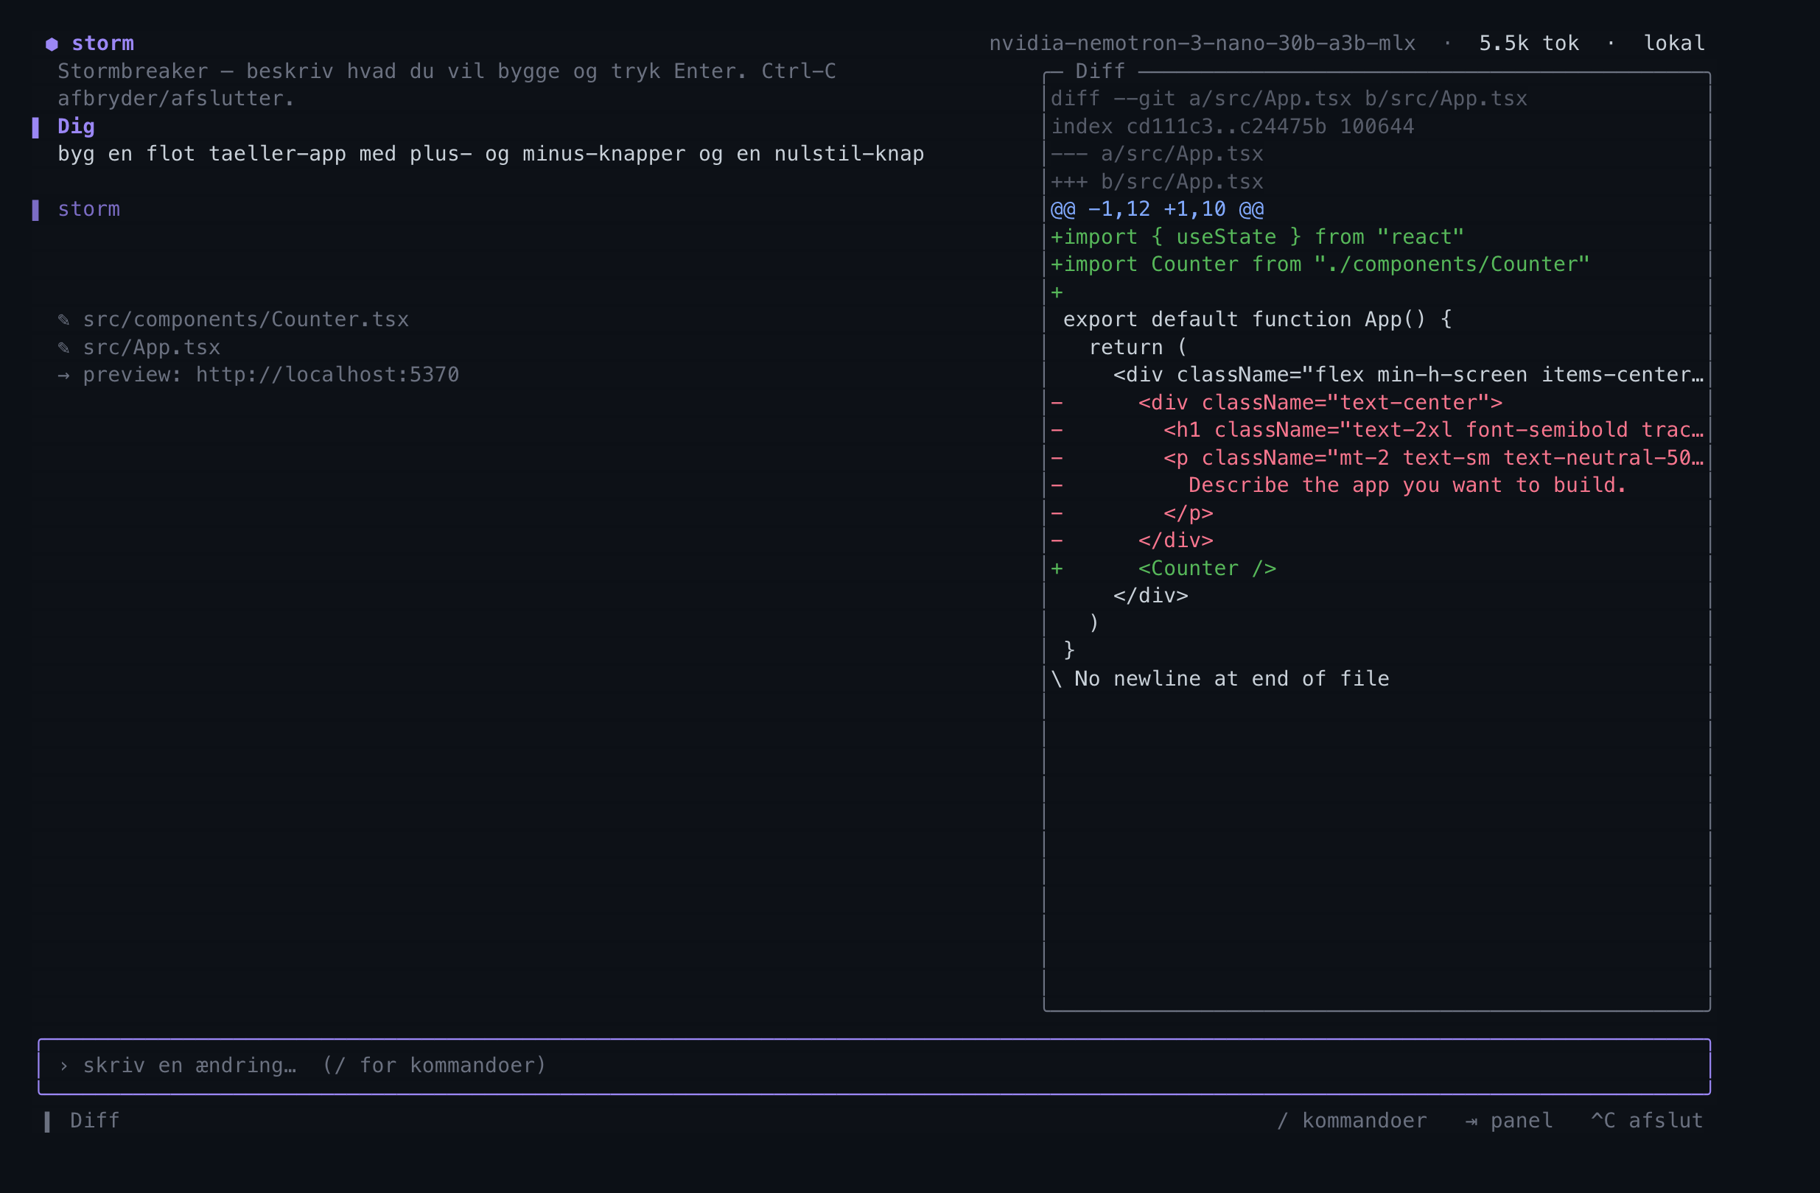Click the 'lokal' status label
1820x1193 pixels.
pyautogui.click(x=1674, y=43)
